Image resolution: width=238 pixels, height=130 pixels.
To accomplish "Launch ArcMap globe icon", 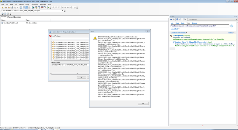I will coord(33,7).
